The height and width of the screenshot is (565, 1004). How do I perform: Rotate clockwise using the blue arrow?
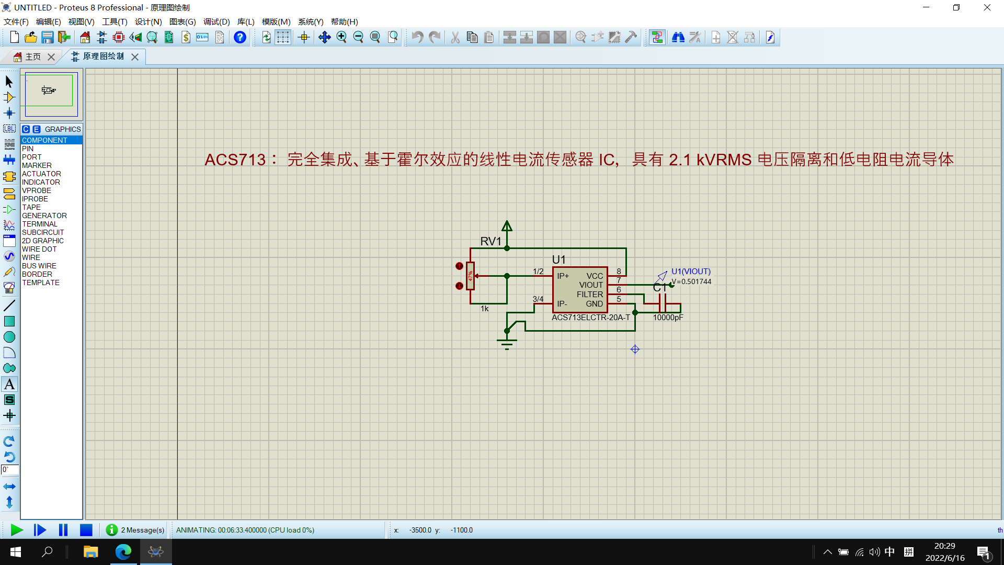click(x=9, y=442)
